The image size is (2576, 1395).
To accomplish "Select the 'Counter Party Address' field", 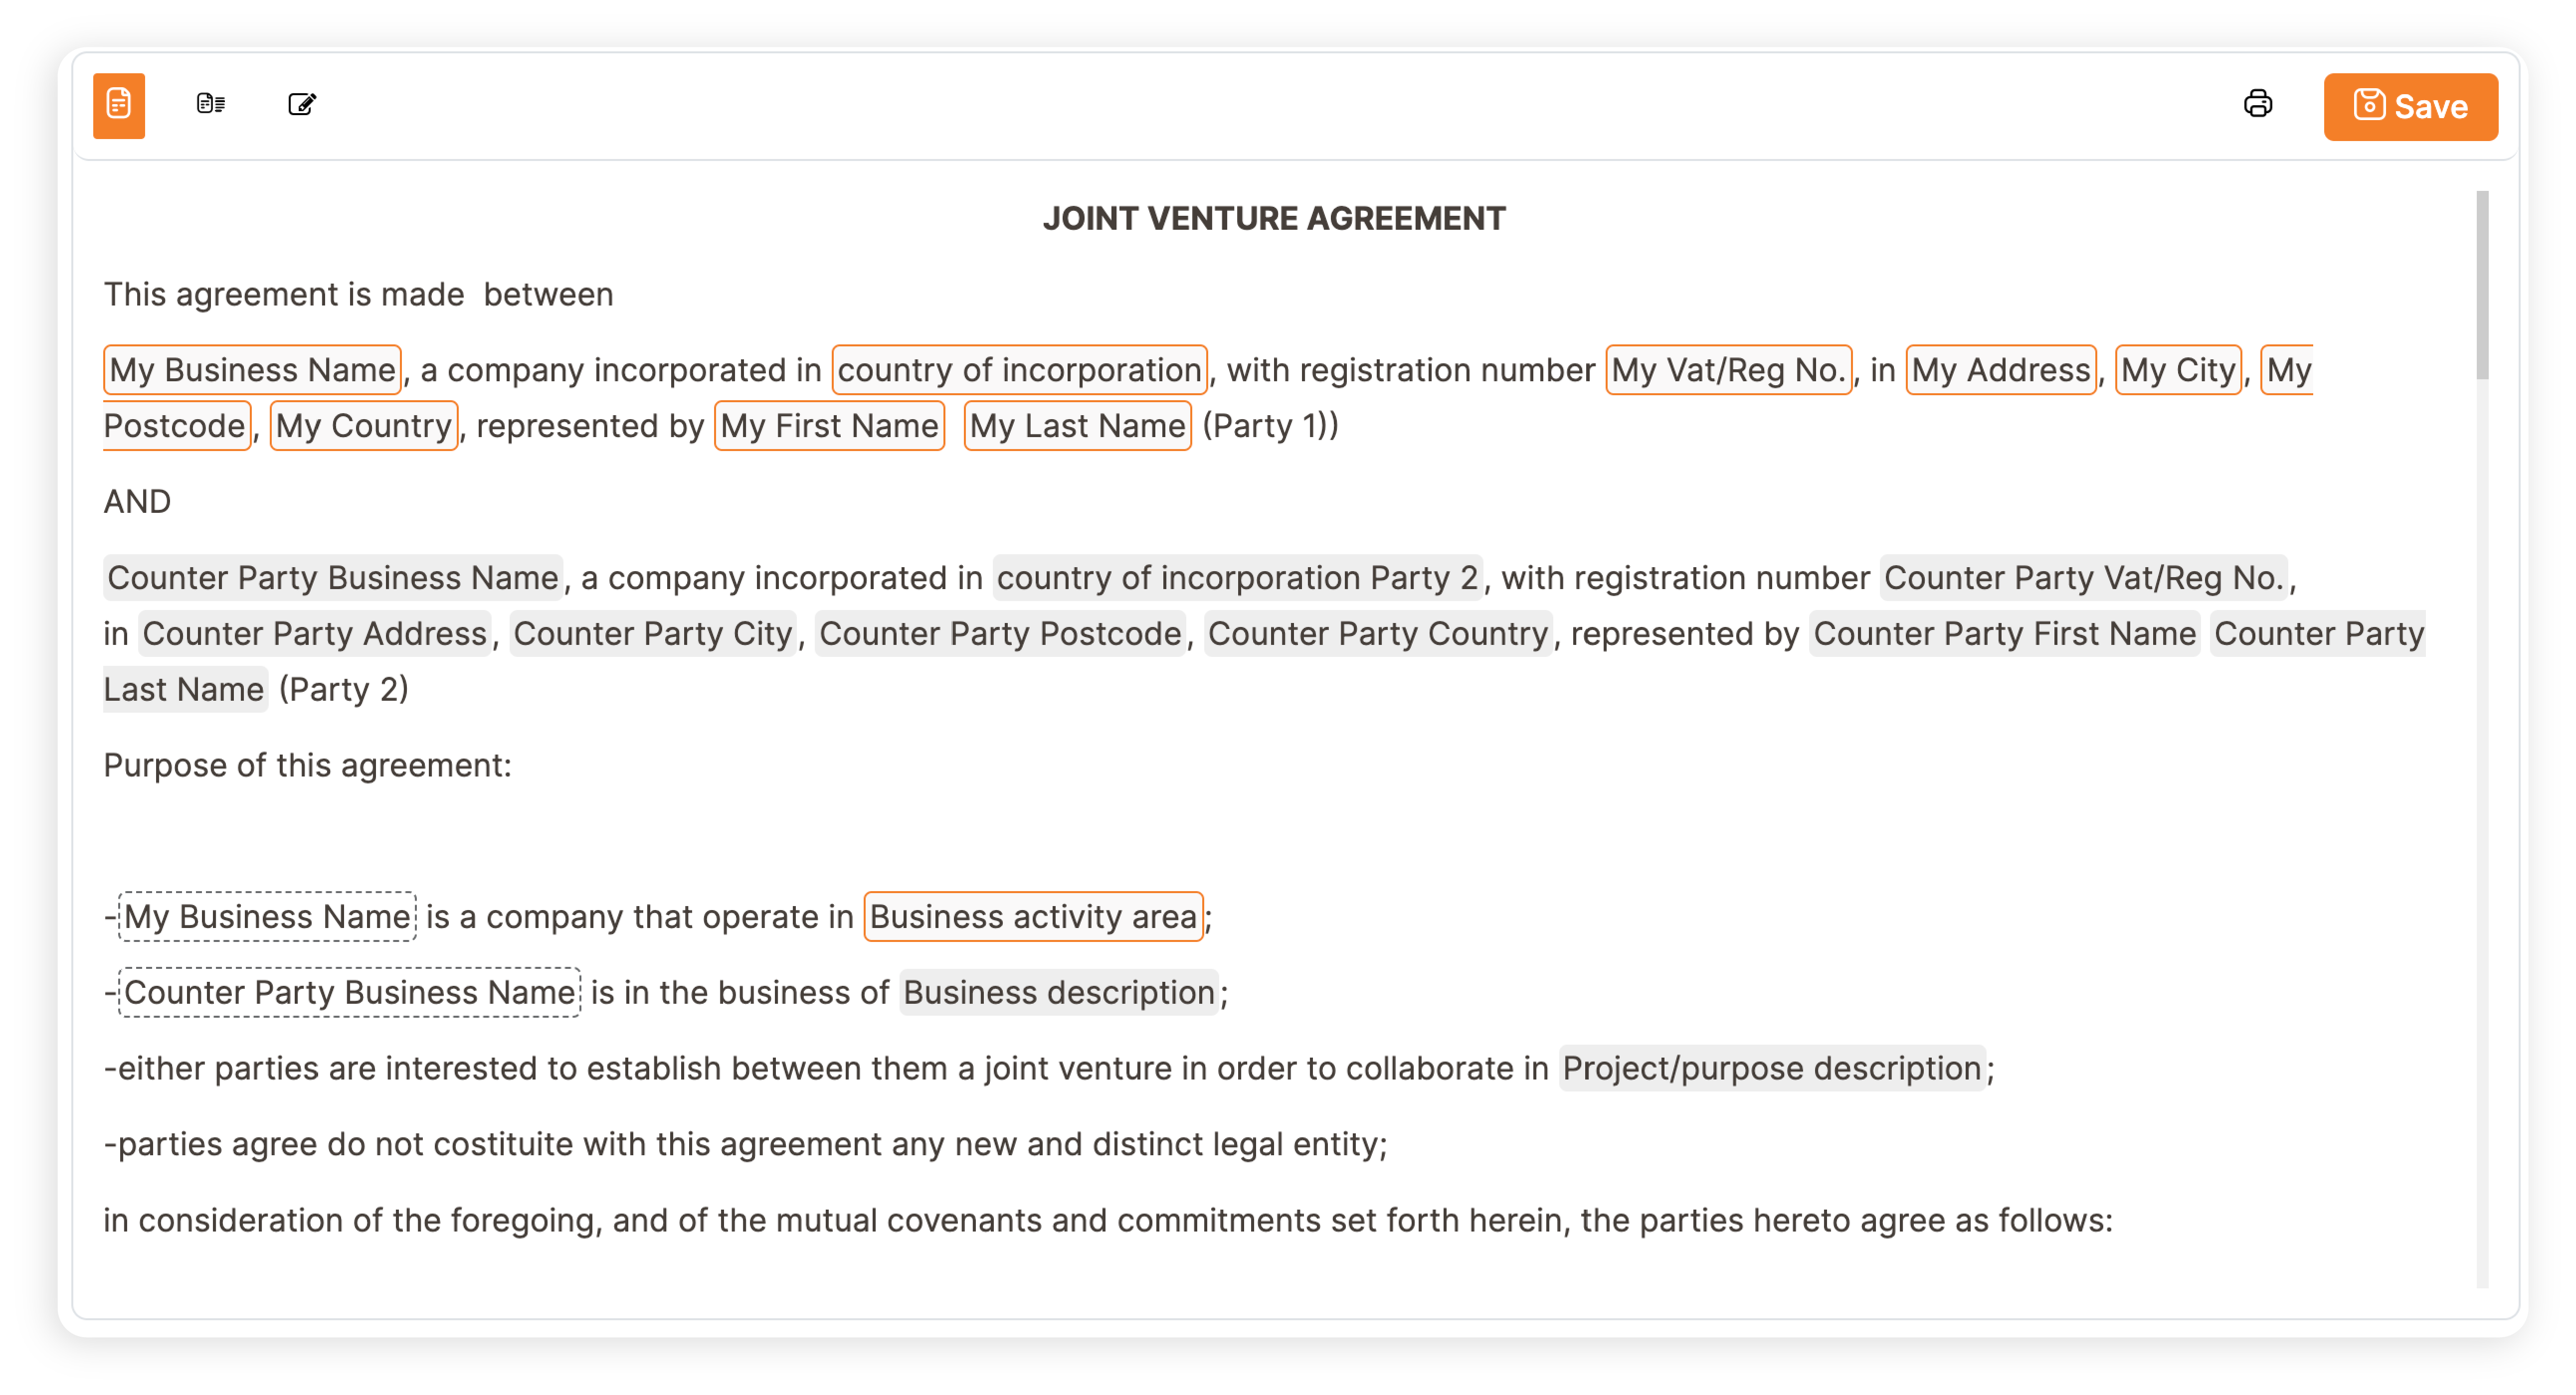I will click(315, 633).
